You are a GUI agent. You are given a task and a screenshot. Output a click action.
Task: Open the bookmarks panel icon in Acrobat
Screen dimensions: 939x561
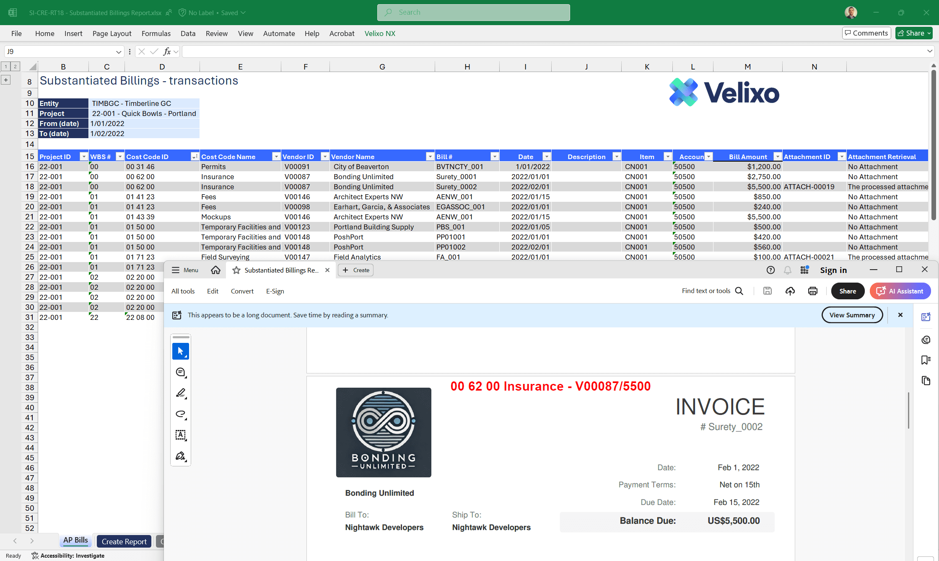pyautogui.click(x=926, y=360)
